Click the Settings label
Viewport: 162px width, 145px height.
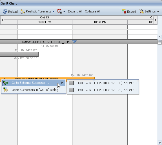150,11
